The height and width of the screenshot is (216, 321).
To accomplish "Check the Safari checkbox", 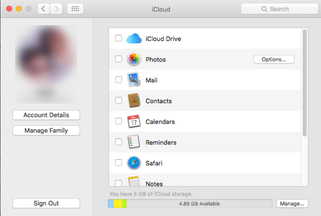I will [x=119, y=163].
